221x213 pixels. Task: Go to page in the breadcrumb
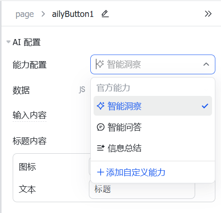click(24, 14)
